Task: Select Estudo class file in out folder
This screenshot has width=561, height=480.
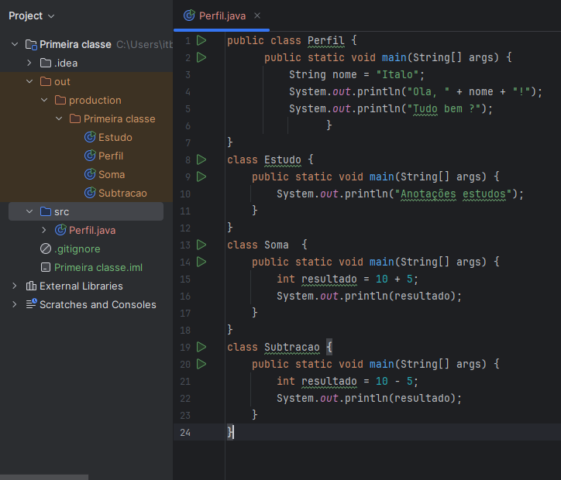Action: 115,137
